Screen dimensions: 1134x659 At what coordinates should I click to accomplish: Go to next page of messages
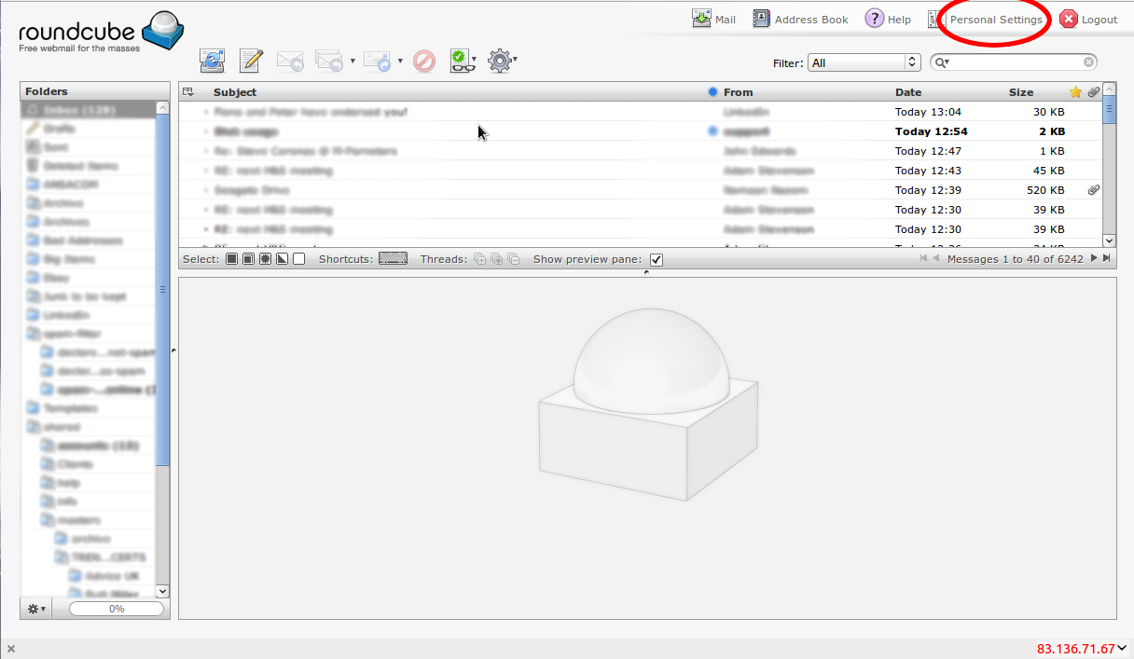coord(1094,259)
